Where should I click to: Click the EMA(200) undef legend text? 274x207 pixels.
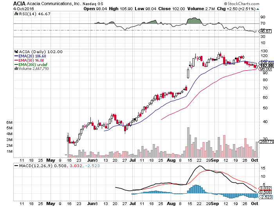pyautogui.click(x=33, y=65)
